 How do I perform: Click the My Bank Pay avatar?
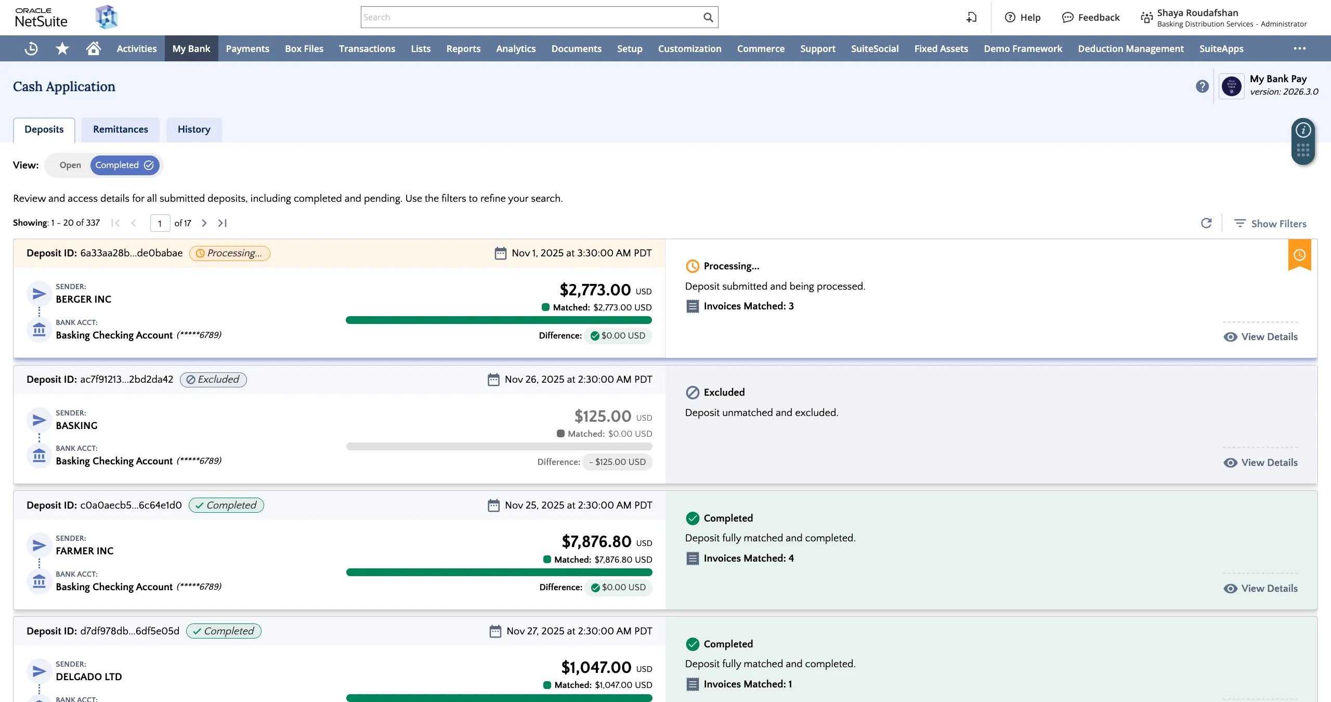tap(1232, 86)
